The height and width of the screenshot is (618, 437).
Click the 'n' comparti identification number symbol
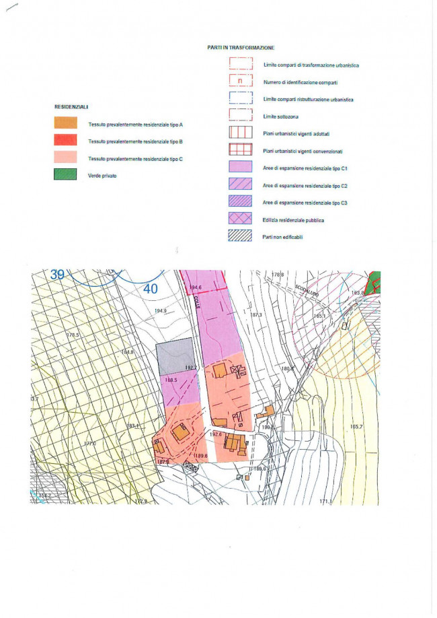(240, 81)
